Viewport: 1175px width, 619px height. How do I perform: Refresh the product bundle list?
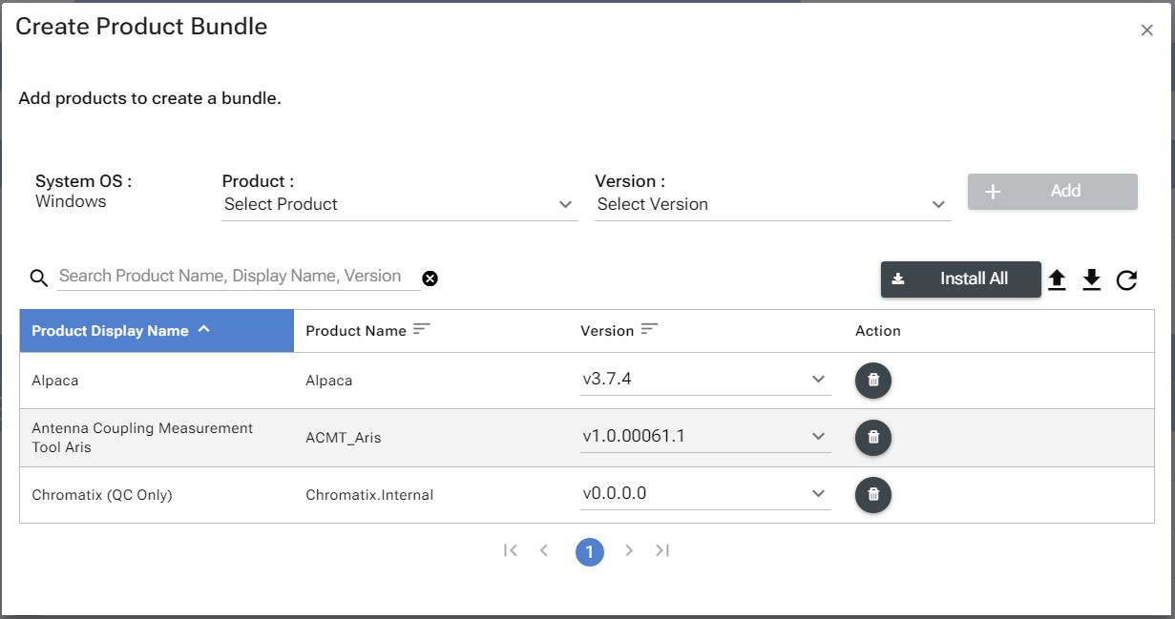click(x=1126, y=279)
